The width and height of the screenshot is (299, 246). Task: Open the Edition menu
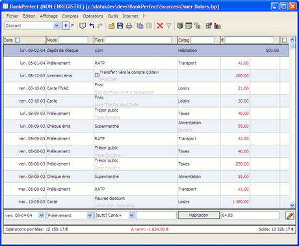pos(29,16)
